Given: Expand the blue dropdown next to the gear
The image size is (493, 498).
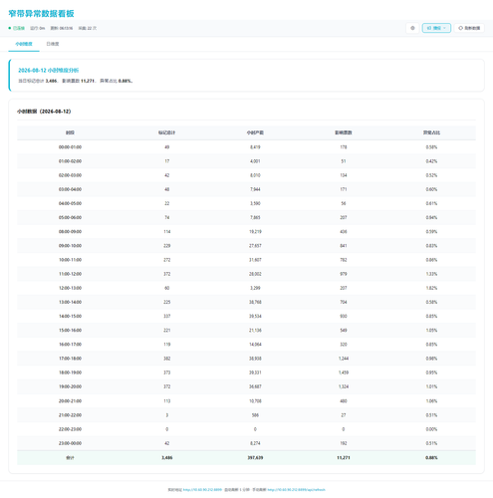Looking at the screenshot, I should click(436, 28).
